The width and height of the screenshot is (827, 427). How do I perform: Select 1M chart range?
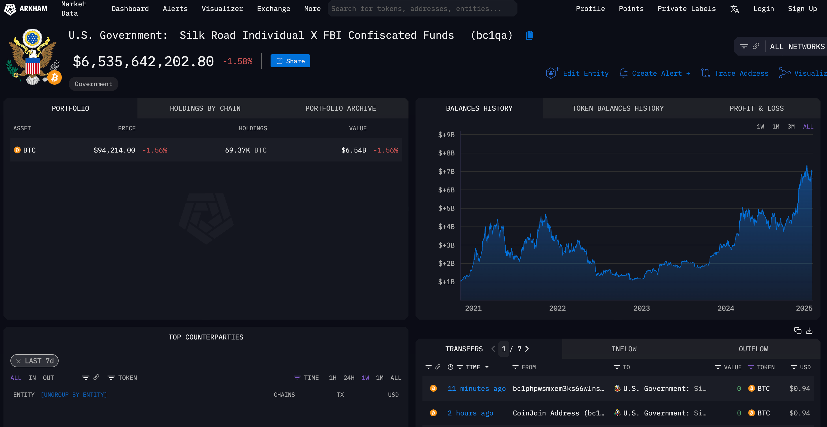(776, 127)
